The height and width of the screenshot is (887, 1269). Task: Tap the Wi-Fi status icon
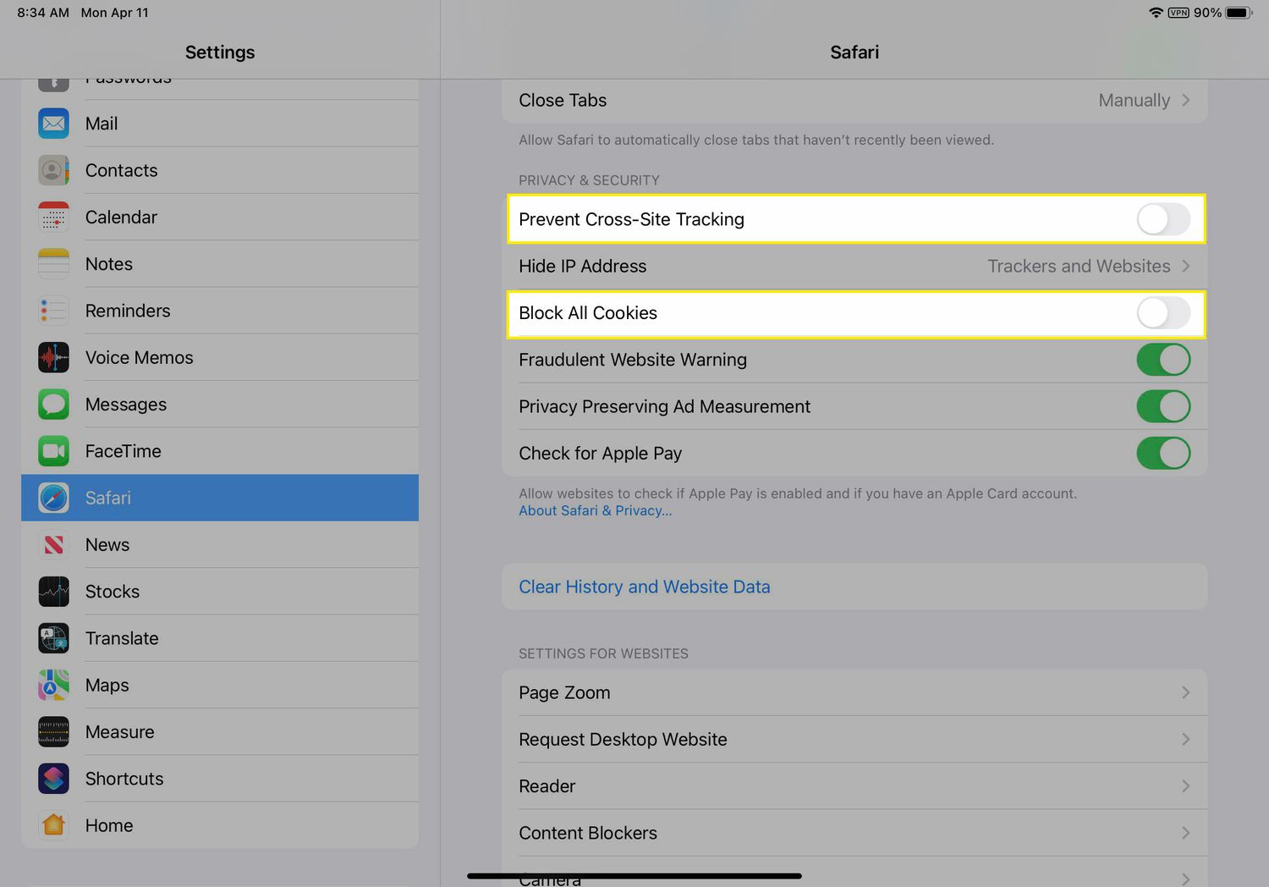click(x=1156, y=13)
